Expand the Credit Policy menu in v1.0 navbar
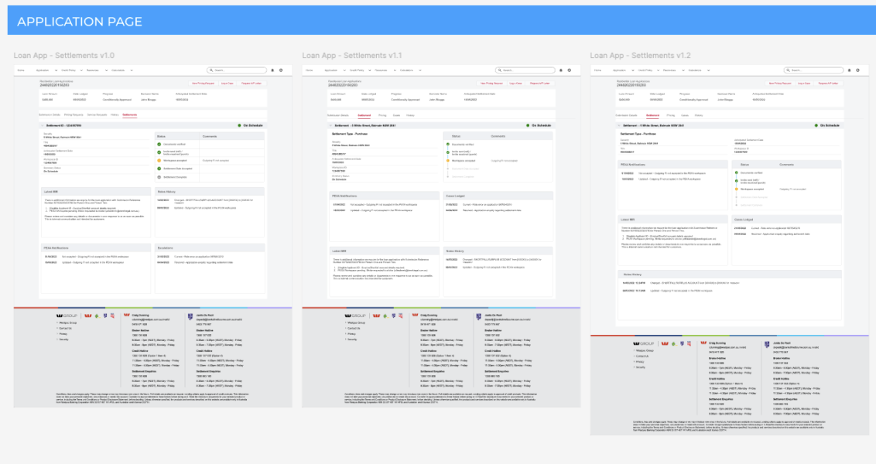The width and height of the screenshot is (876, 464). [x=81, y=70]
